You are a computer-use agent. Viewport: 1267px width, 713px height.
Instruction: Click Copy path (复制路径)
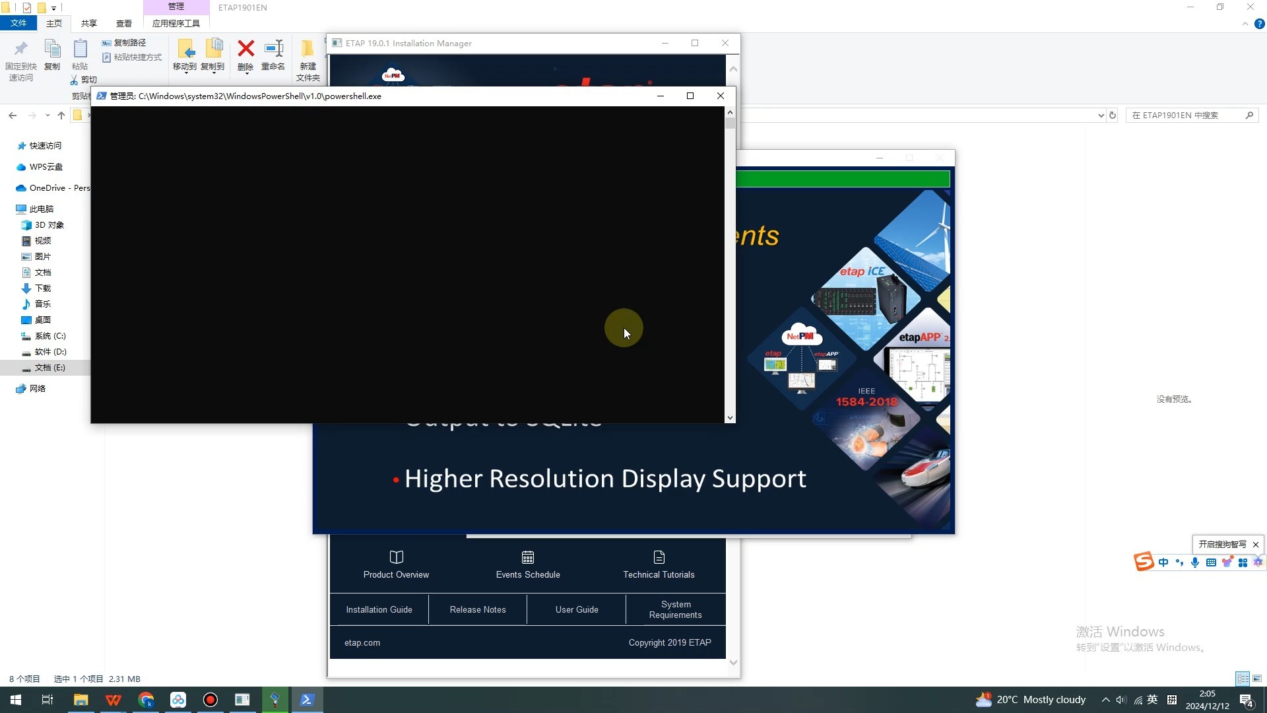pos(124,43)
